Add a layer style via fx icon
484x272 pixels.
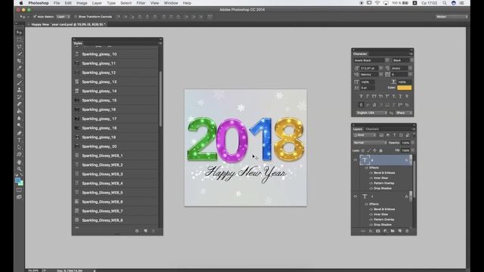point(371,231)
